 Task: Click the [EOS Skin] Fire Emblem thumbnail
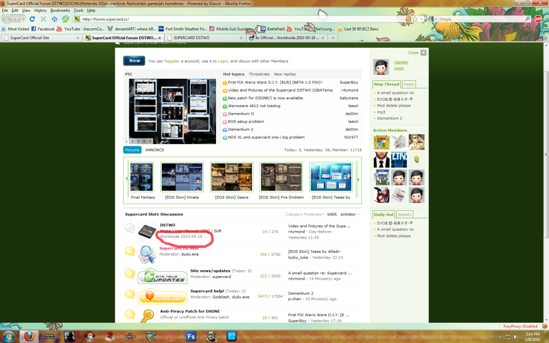point(281,177)
